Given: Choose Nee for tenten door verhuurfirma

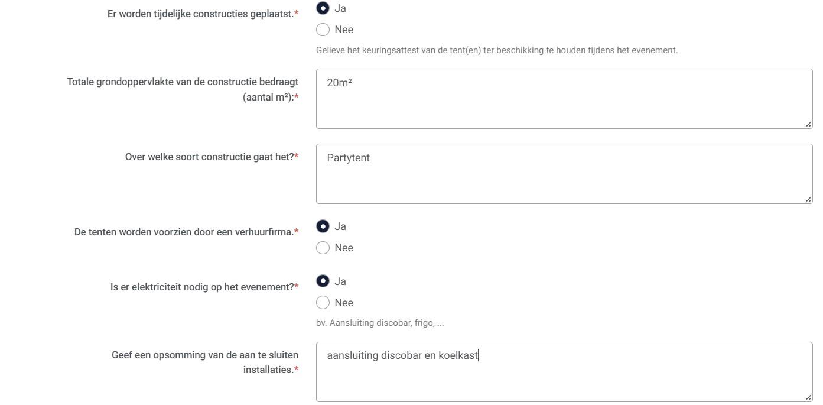Looking at the screenshot, I should click(323, 248).
